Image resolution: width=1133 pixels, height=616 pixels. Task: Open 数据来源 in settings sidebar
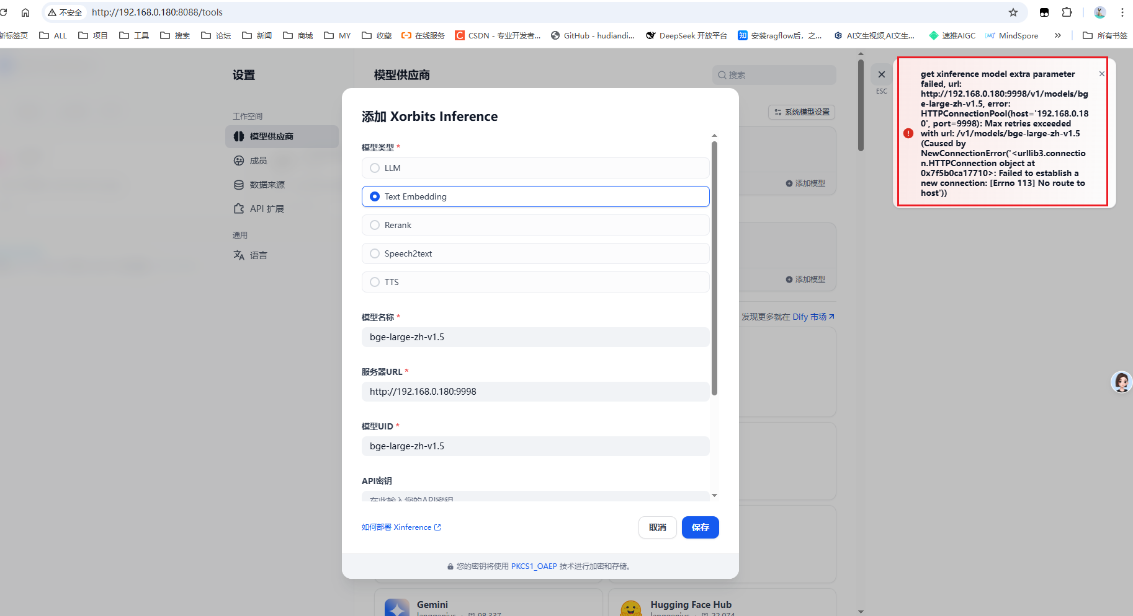click(x=282, y=185)
